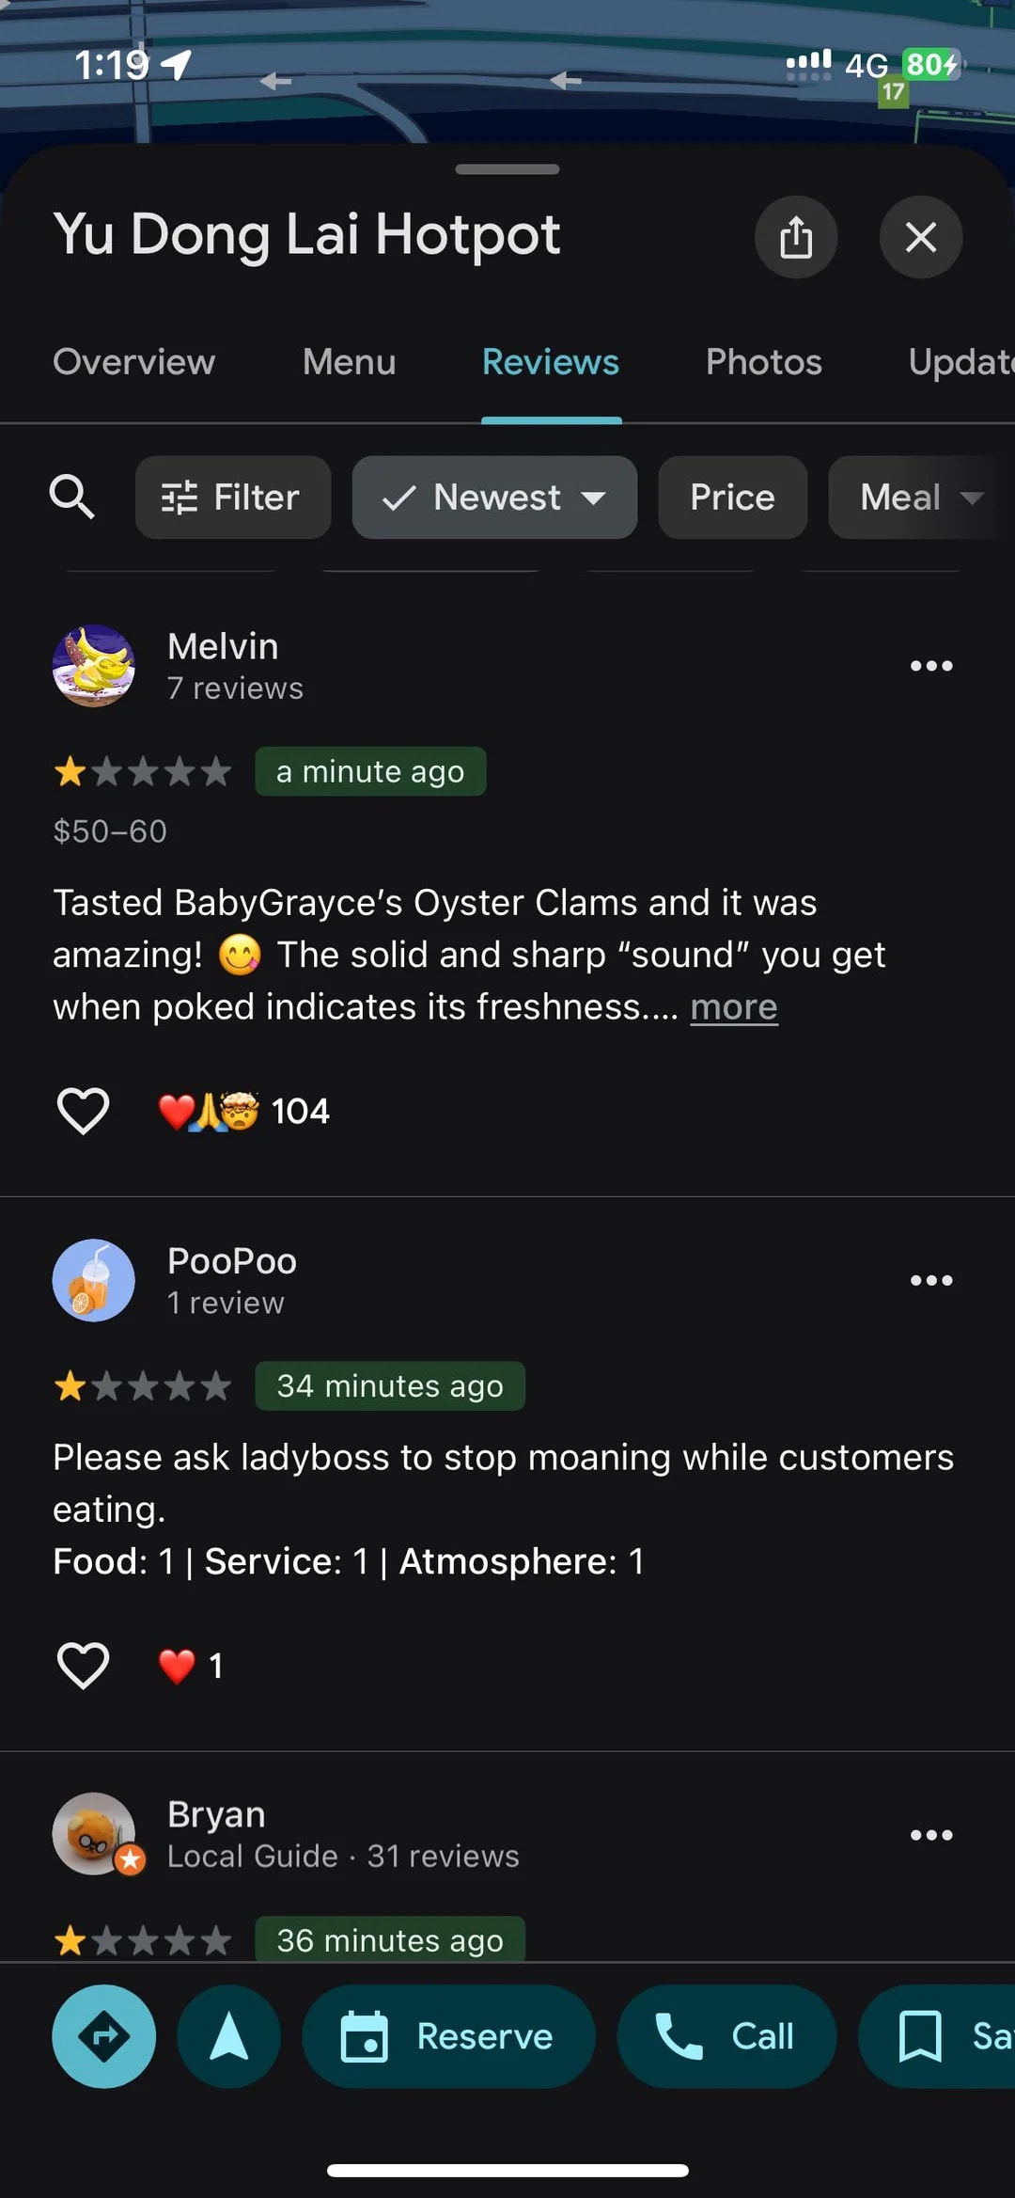The width and height of the screenshot is (1015, 2198).
Task: Open more options for Melvin's review
Action: tap(930, 666)
